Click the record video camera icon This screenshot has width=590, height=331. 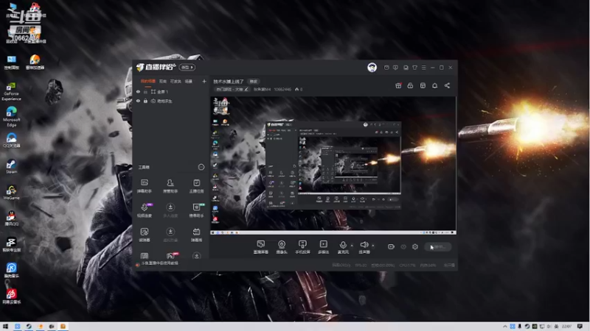pyautogui.click(x=392, y=246)
